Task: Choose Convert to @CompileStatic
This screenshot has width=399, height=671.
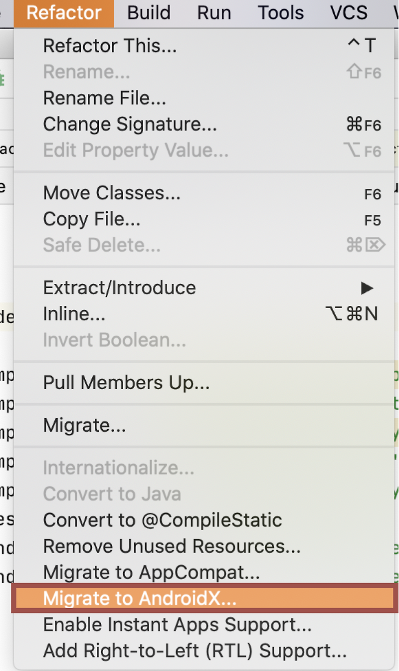Action: point(163,520)
